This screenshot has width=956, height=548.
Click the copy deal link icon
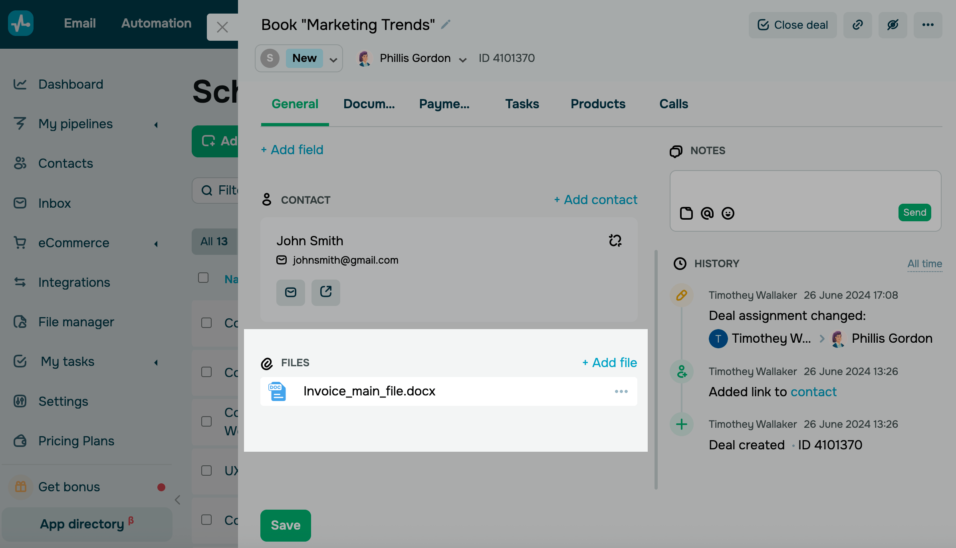(x=857, y=25)
